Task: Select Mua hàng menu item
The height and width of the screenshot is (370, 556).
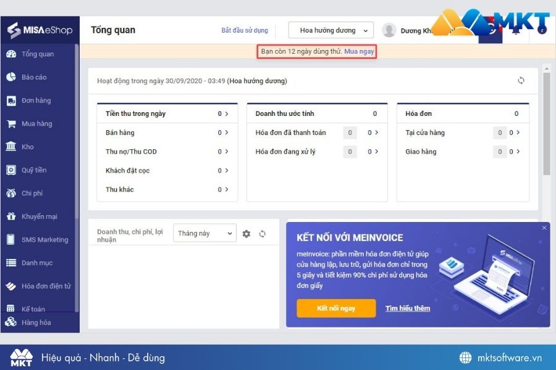Action: pos(37,123)
